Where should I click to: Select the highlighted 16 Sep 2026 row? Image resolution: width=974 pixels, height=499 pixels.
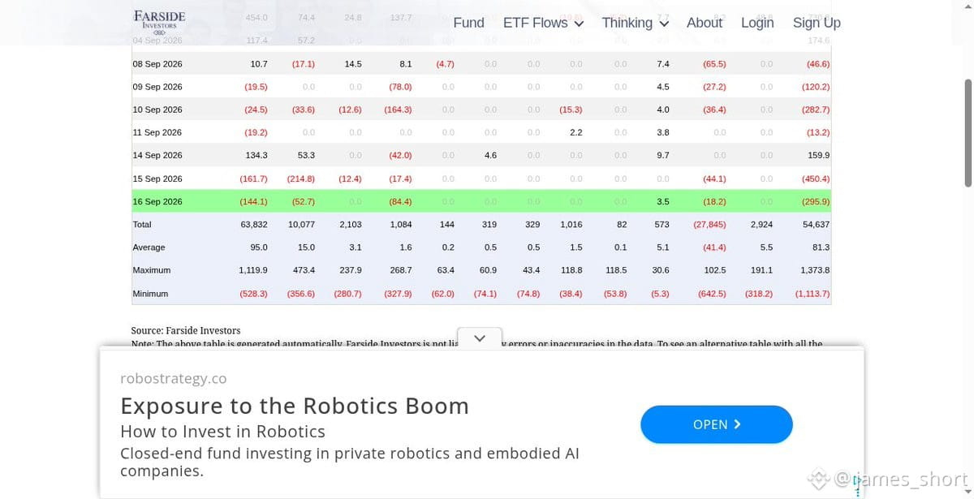pos(481,201)
